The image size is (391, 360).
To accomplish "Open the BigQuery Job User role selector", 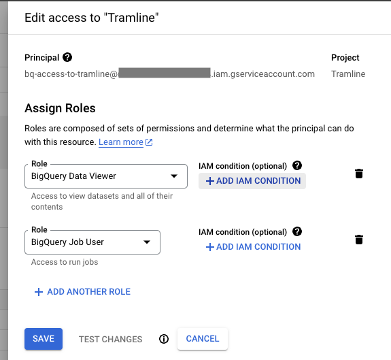I will point(92,242).
